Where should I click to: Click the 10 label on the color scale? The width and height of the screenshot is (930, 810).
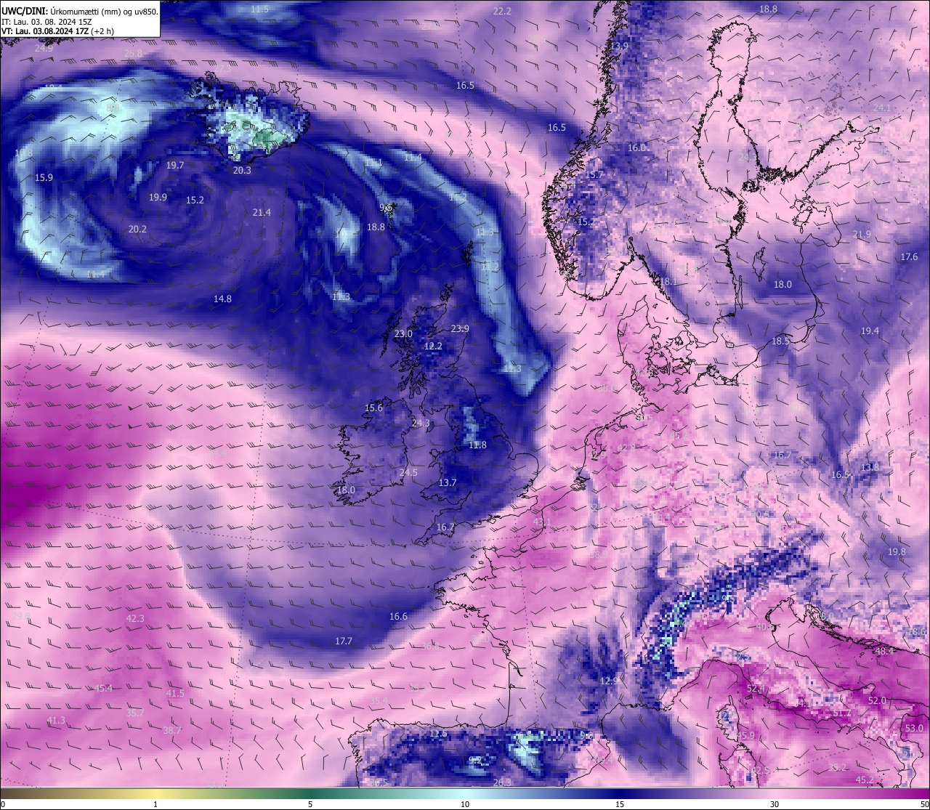pyautogui.click(x=465, y=804)
